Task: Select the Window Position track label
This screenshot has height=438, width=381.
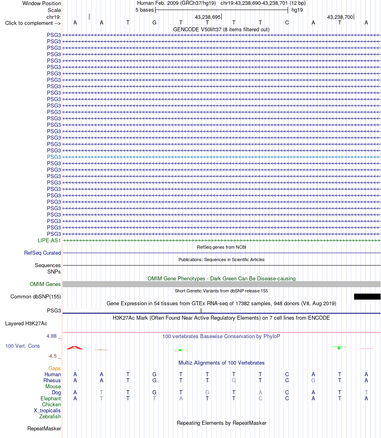Action: click(x=42, y=3)
